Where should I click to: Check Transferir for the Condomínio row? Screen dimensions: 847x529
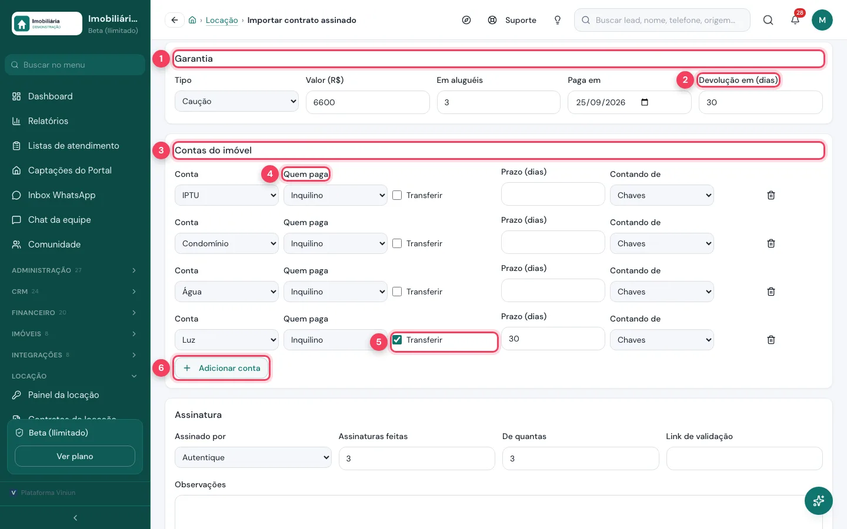pos(397,243)
